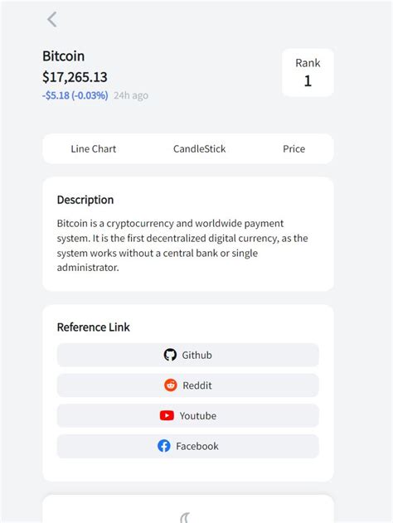
Task: Click the Reference Link heading
Action: (x=94, y=327)
